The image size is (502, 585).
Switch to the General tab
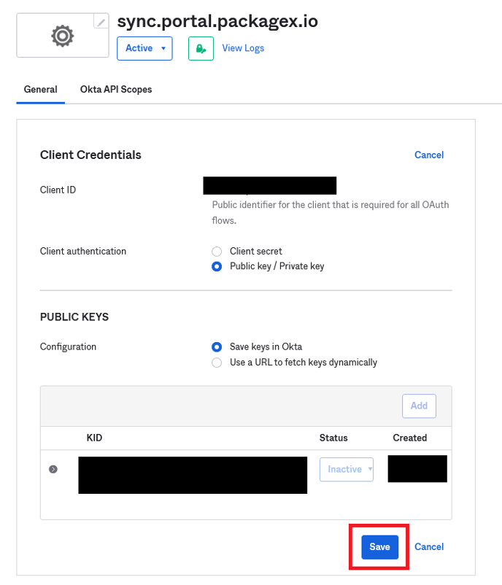(x=41, y=90)
